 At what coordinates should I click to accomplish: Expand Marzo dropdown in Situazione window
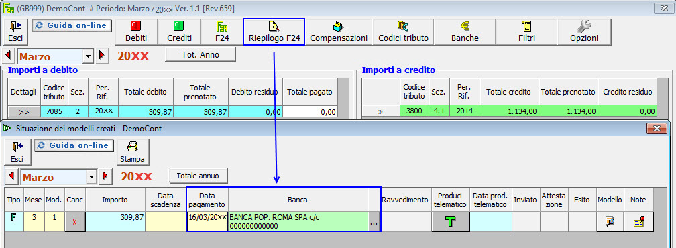(x=91, y=176)
